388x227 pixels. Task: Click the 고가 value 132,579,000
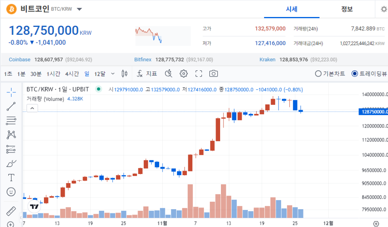(270, 29)
